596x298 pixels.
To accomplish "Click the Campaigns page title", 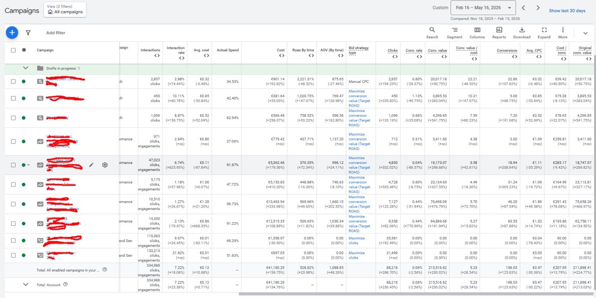I will [x=22, y=11].
